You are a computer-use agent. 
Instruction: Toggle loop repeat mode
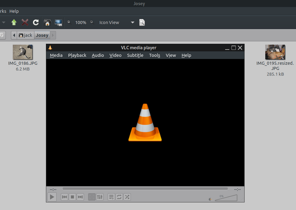tap(119, 197)
